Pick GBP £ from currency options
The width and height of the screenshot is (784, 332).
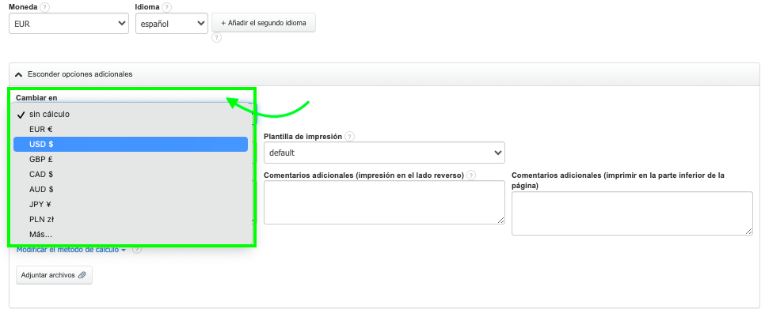pyautogui.click(x=131, y=159)
